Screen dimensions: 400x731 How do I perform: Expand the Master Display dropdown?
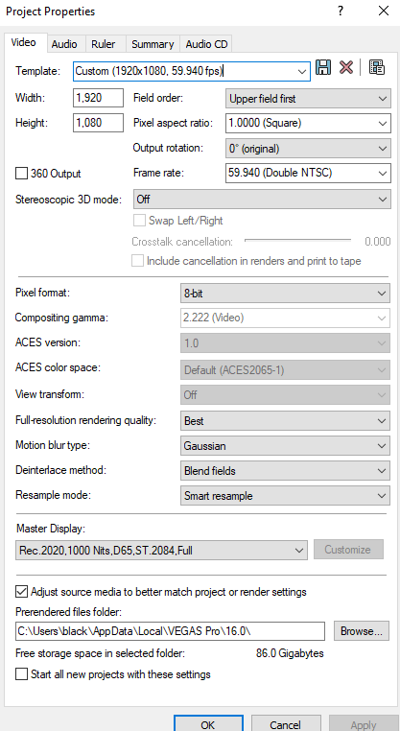tap(161, 550)
